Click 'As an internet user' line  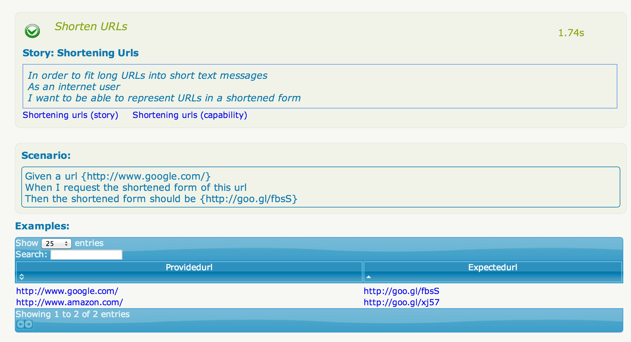pyautogui.click(x=74, y=87)
